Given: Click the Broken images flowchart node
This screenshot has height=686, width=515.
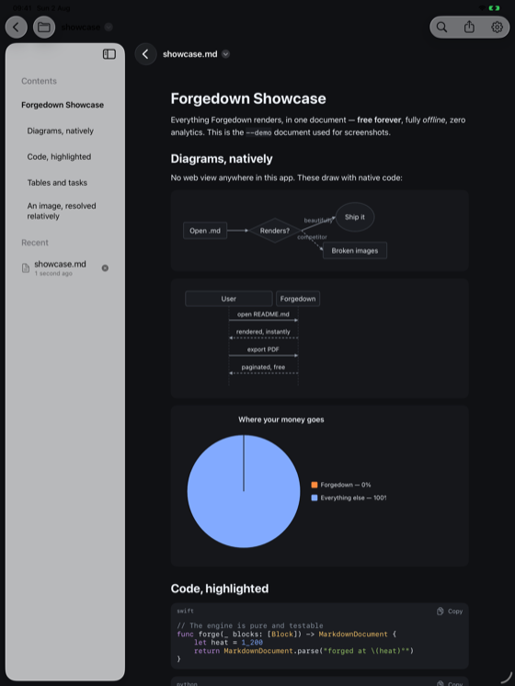Looking at the screenshot, I should 355,251.
